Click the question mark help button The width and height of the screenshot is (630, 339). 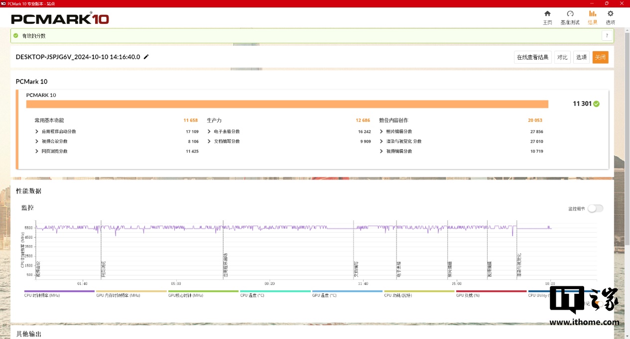coord(607,36)
